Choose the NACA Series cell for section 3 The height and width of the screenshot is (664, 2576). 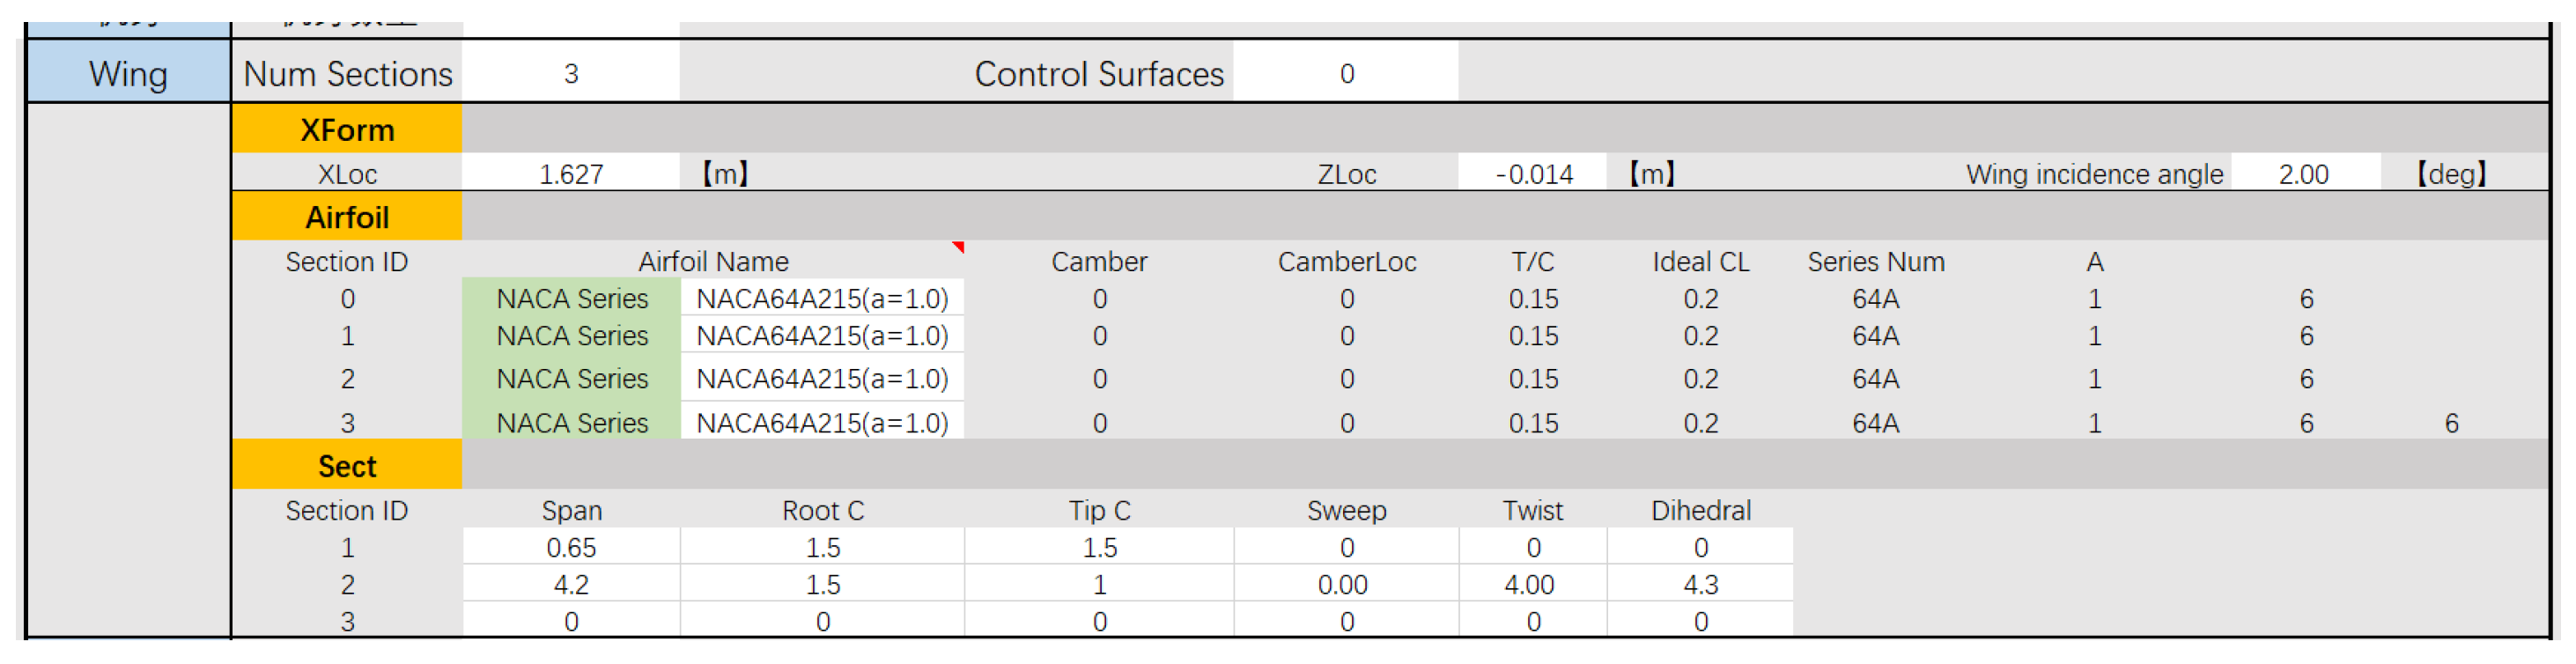click(x=572, y=423)
